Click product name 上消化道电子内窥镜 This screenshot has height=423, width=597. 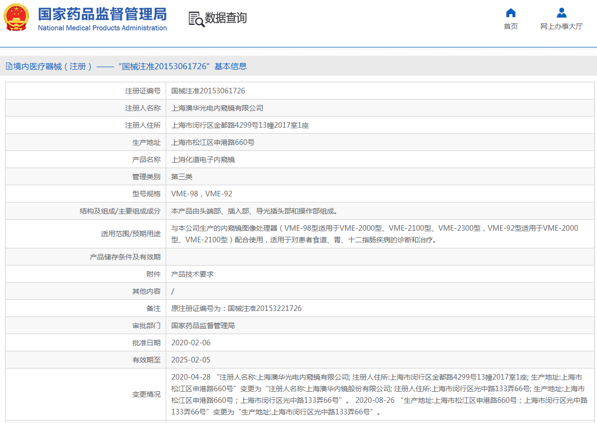(x=203, y=160)
